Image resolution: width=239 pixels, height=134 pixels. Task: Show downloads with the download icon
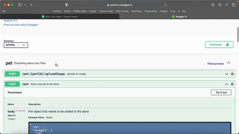[x=213, y=5]
